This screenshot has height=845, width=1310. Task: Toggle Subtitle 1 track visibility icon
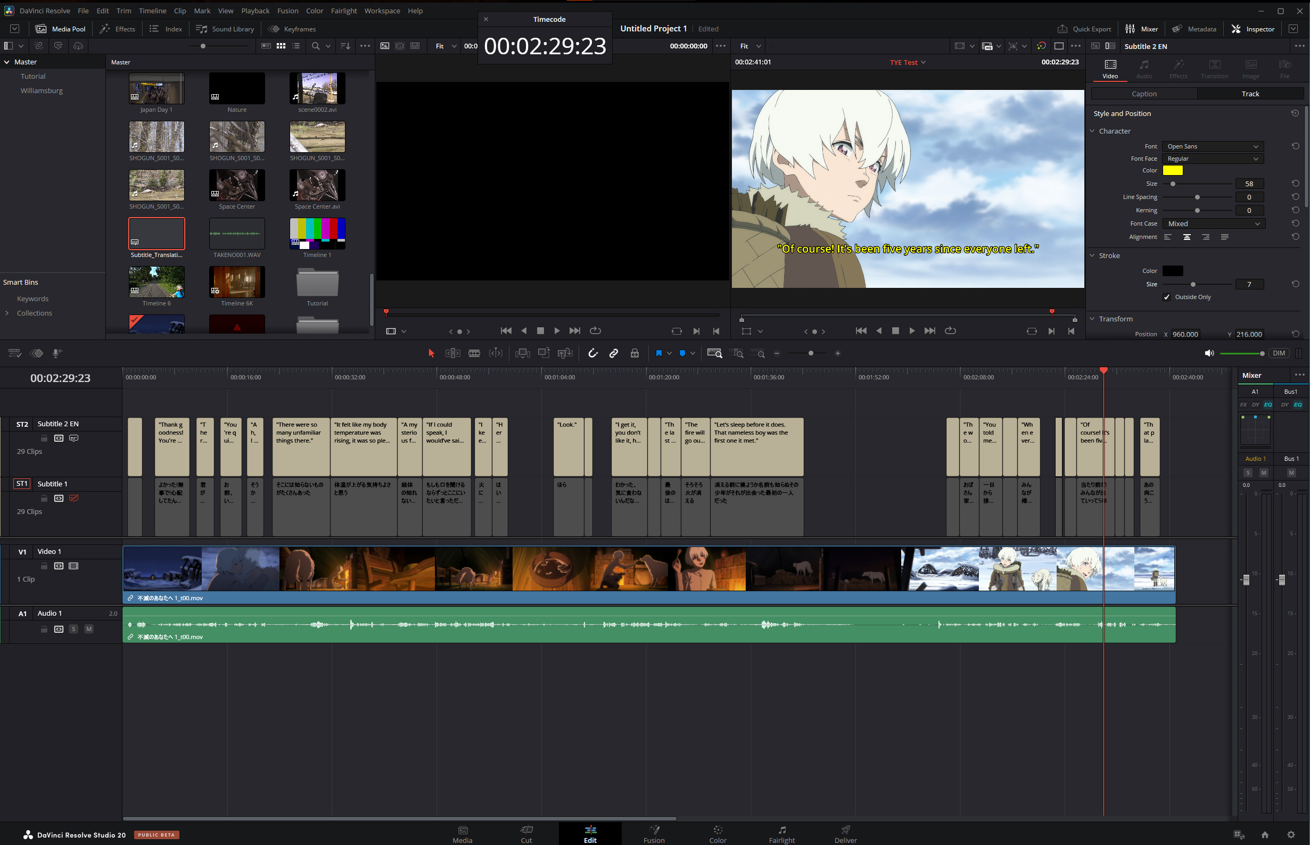(73, 499)
